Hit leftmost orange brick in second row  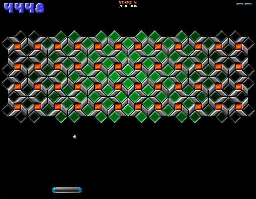(17, 66)
